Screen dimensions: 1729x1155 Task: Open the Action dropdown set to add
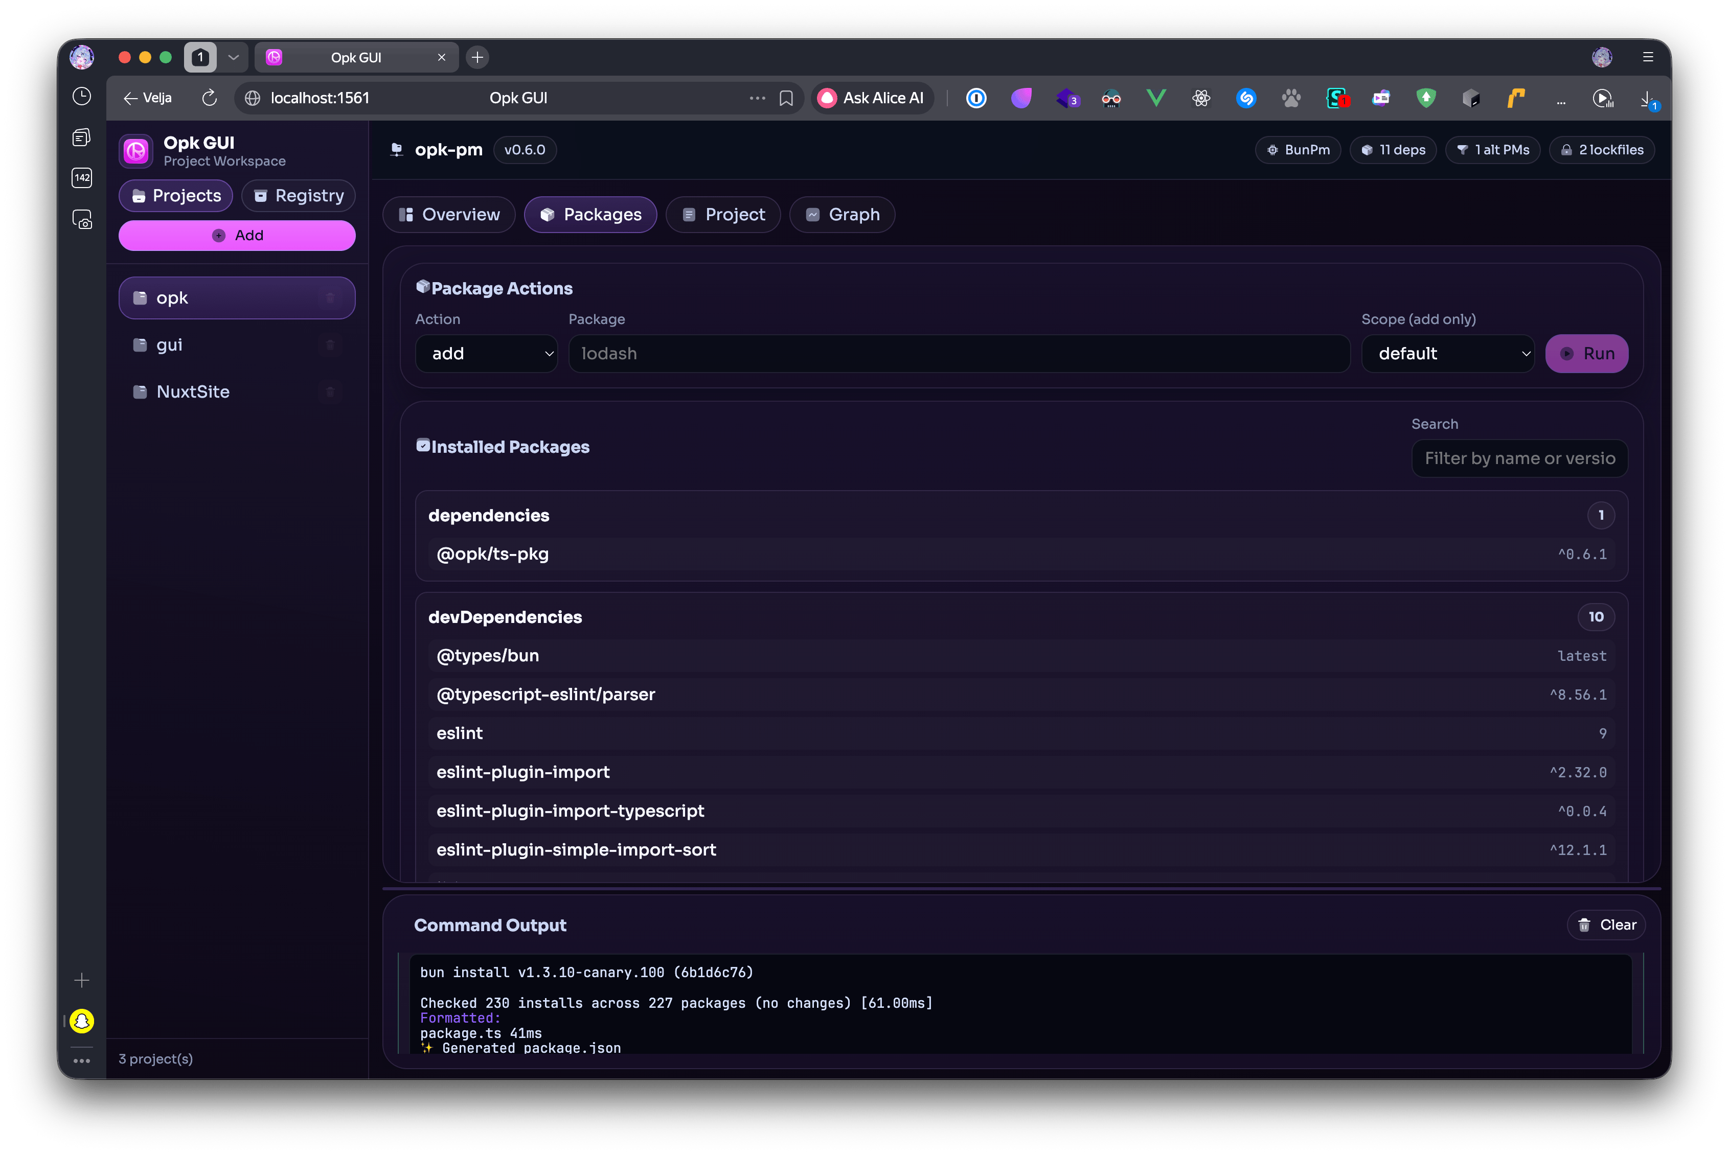(x=486, y=354)
